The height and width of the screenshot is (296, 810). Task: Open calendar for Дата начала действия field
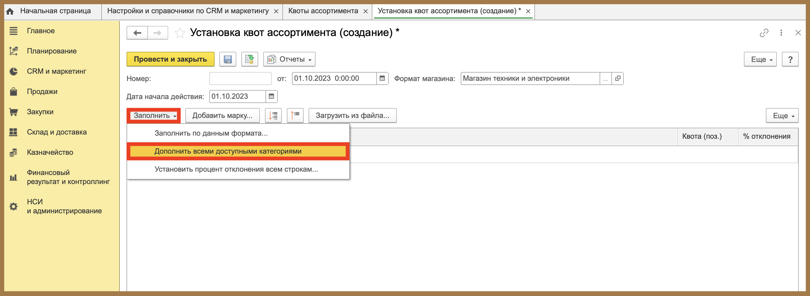(271, 96)
